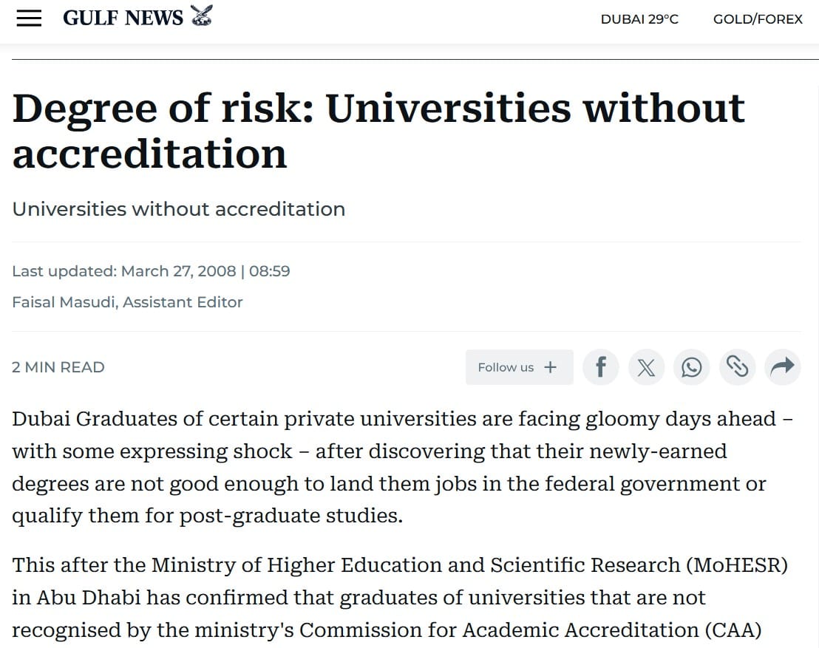Copy the article link

pos(737,367)
